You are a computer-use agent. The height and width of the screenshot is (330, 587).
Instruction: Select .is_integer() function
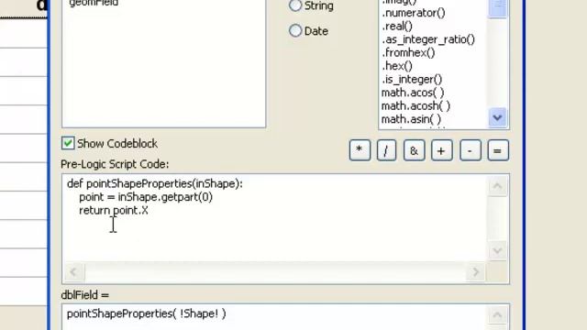pyautogui.click(x=412, y=80)
